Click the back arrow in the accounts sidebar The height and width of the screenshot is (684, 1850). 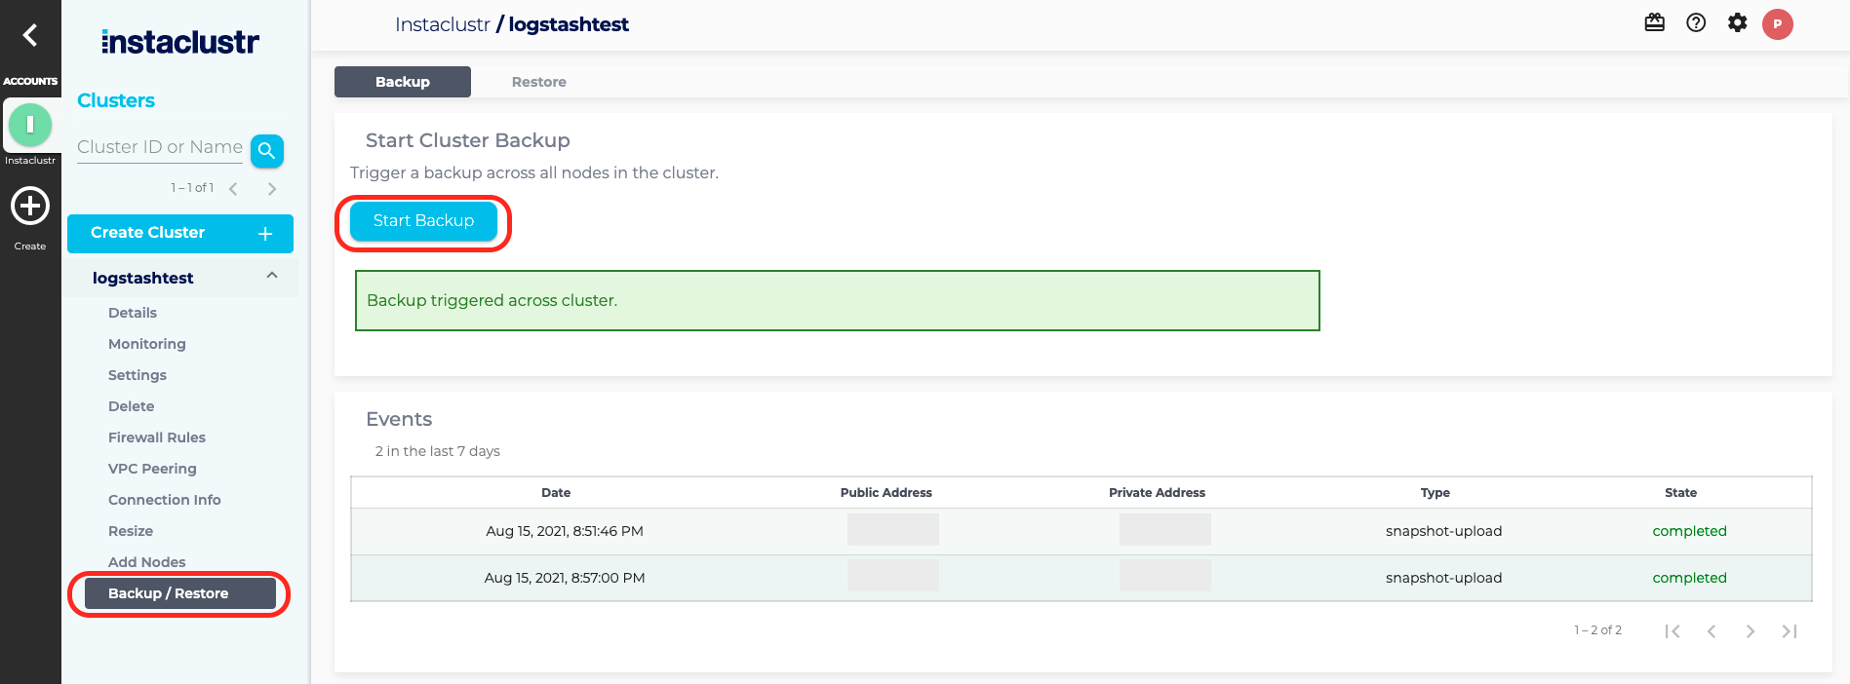pyautogui.click(x=30, y=36)
